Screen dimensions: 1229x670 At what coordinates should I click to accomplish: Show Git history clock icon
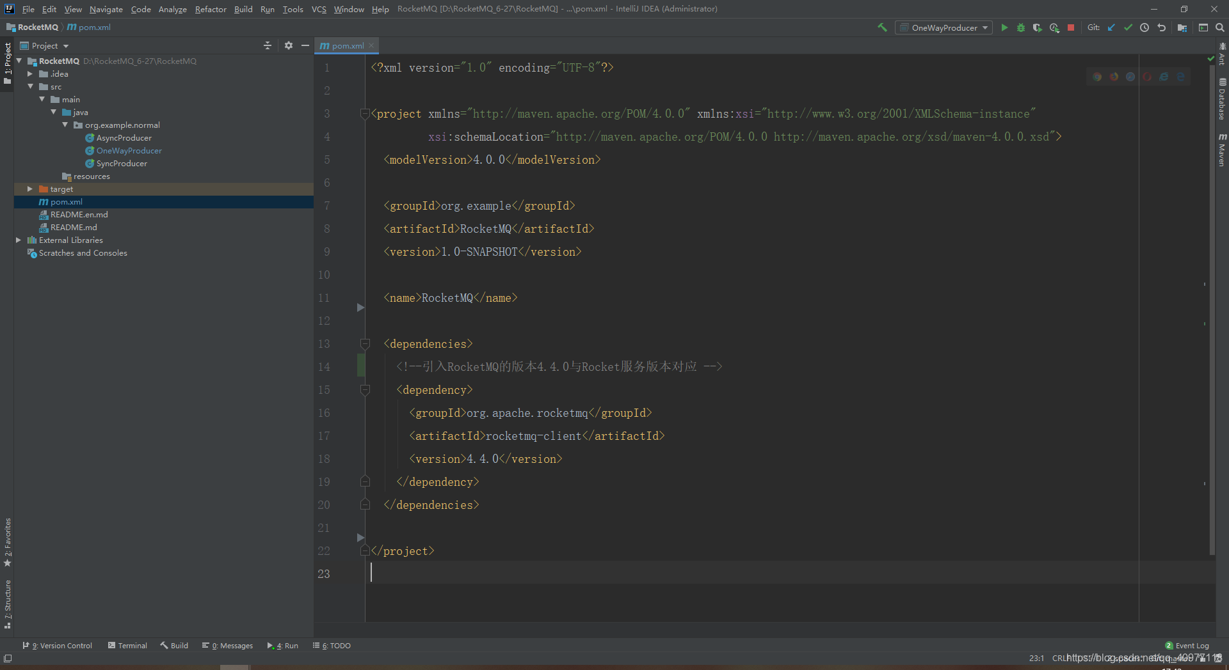(1145, 27)
